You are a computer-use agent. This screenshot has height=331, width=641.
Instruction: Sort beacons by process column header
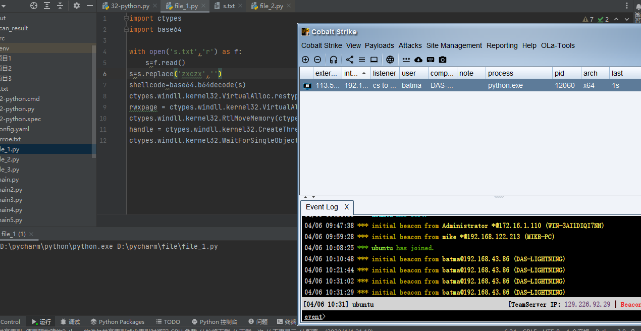tap(519, 73)
